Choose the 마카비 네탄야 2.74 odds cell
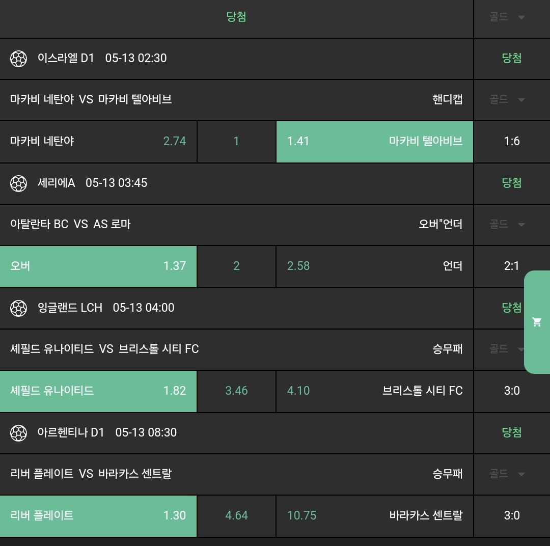This screenshot has width=550, height=546. [x=98, y=142]
